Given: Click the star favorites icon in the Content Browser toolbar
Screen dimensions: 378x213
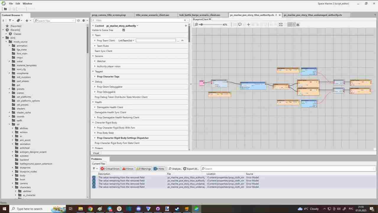Looking at the screenshot, I should pos(27,21).
